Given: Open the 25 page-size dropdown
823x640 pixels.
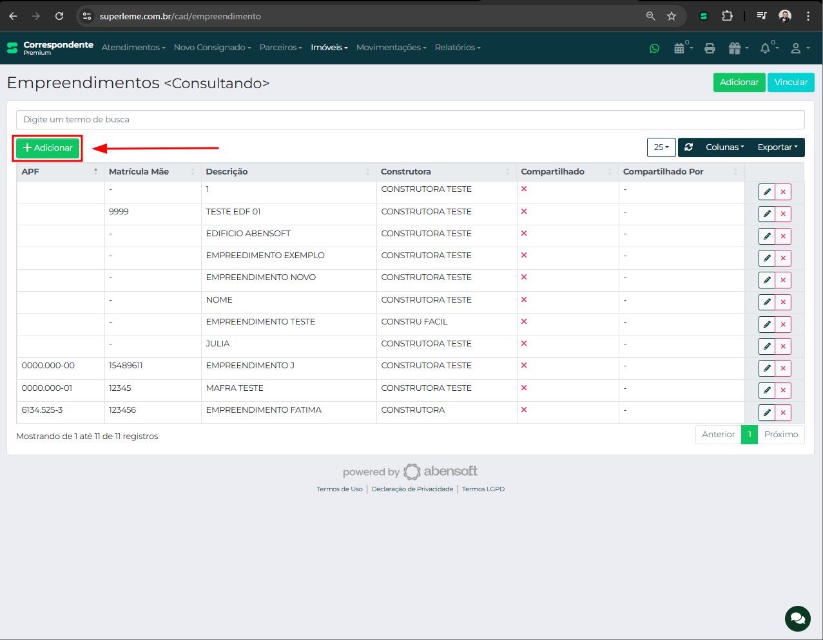Looking at the screenshot, I should [x=661, y=147].
